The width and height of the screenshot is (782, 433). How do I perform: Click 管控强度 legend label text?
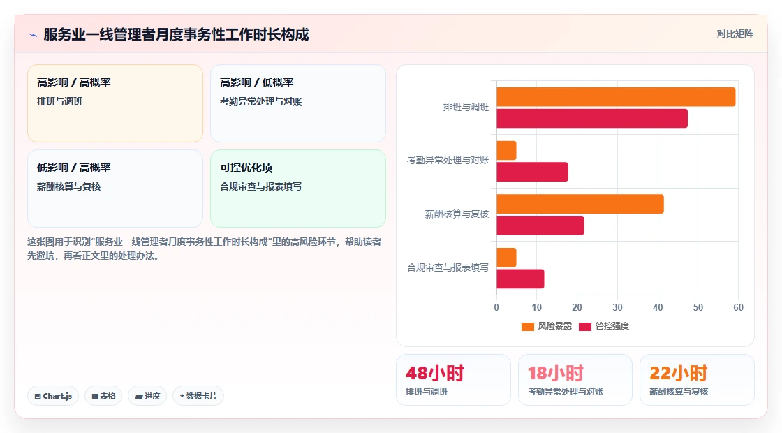click(x=612, y=326)
